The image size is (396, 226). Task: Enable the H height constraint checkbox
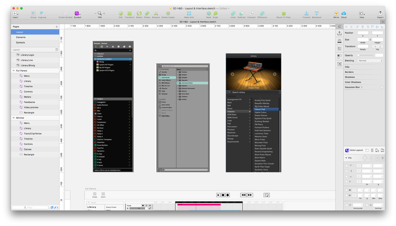coord(346,195)
